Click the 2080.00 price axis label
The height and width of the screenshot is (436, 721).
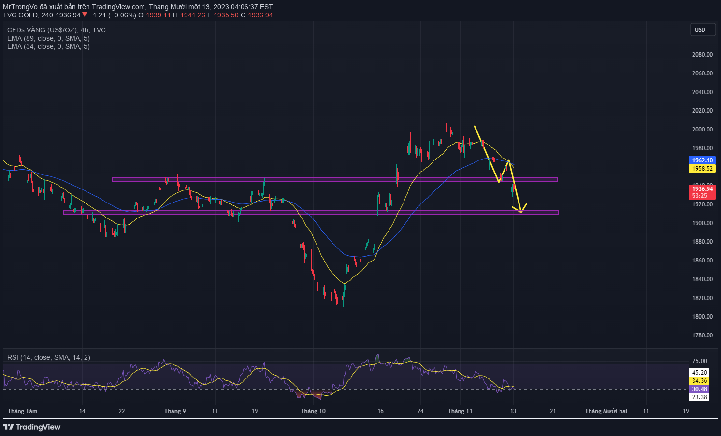click(703, 55)
